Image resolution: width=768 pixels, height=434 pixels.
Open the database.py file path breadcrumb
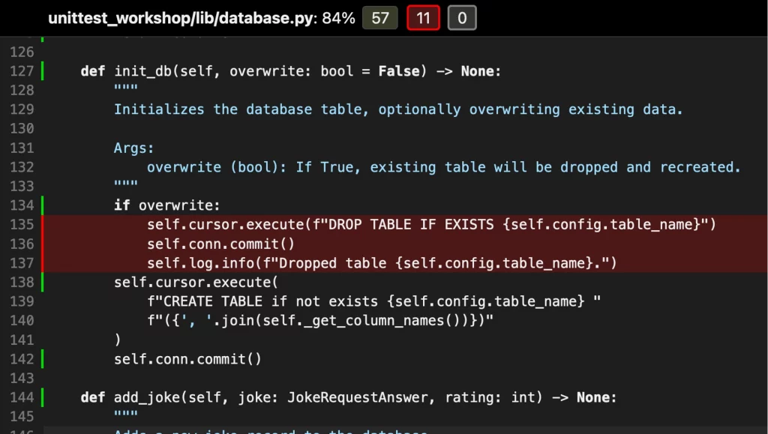tap(266, 17)
